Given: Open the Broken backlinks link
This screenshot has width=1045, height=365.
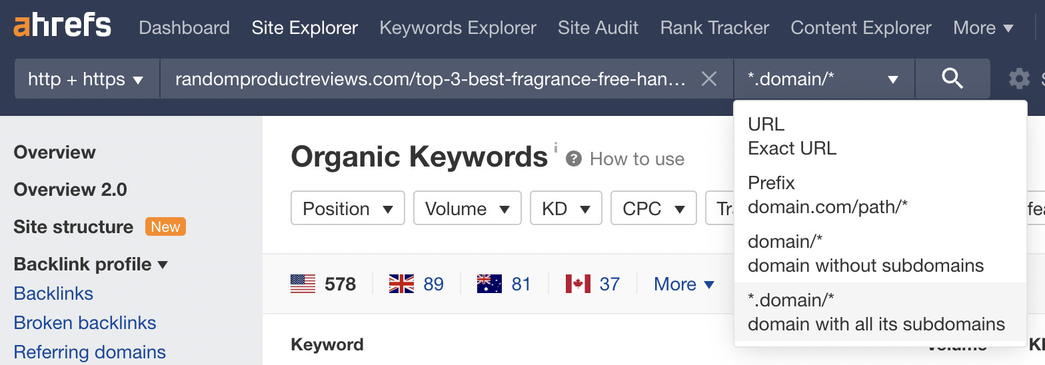Looking at the screenshot, I should 85,323.
